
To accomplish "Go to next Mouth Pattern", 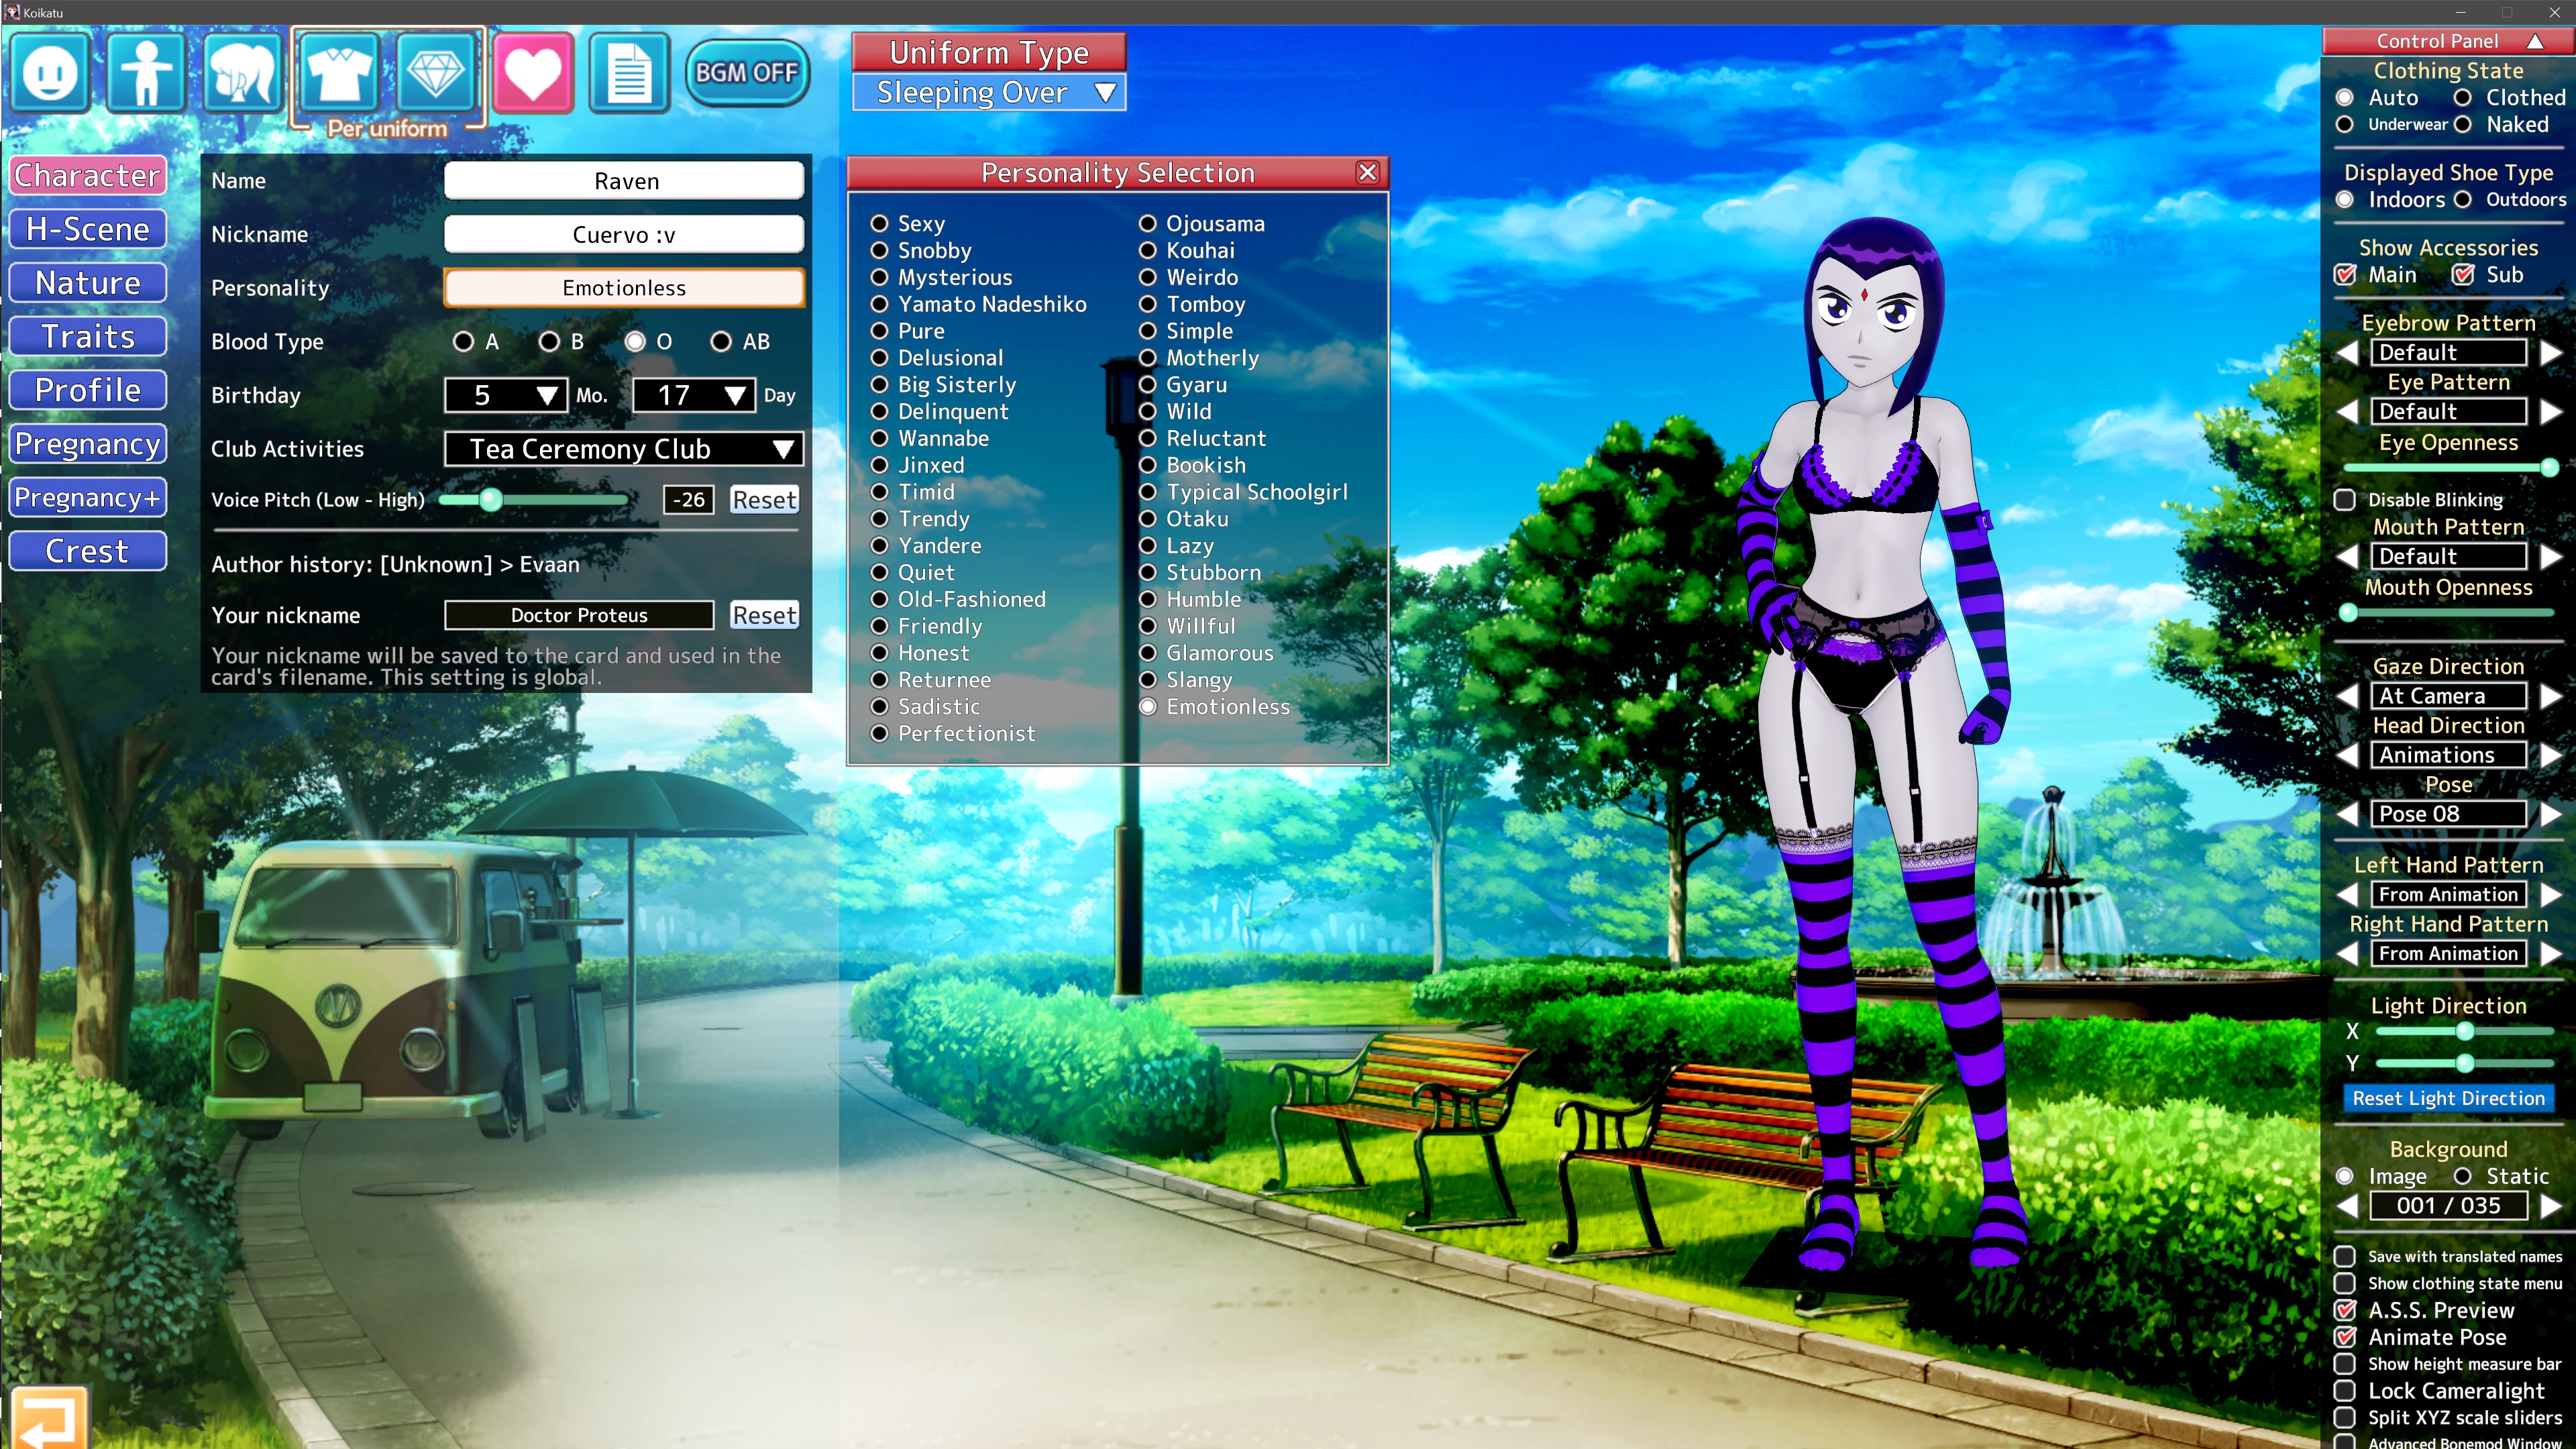I will tap(2551, 556).
